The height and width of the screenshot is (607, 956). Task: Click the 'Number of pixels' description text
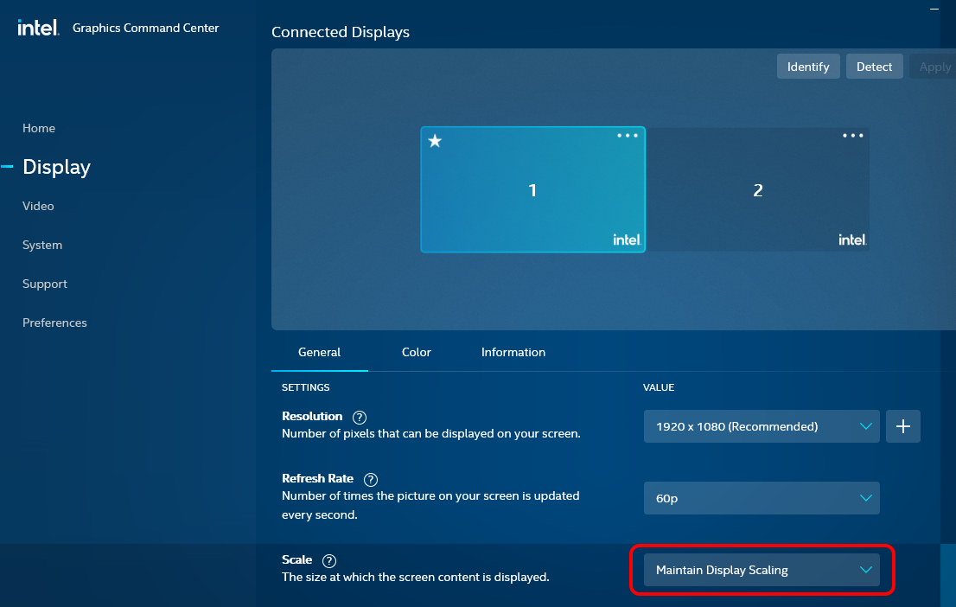(x=431, y=434)
